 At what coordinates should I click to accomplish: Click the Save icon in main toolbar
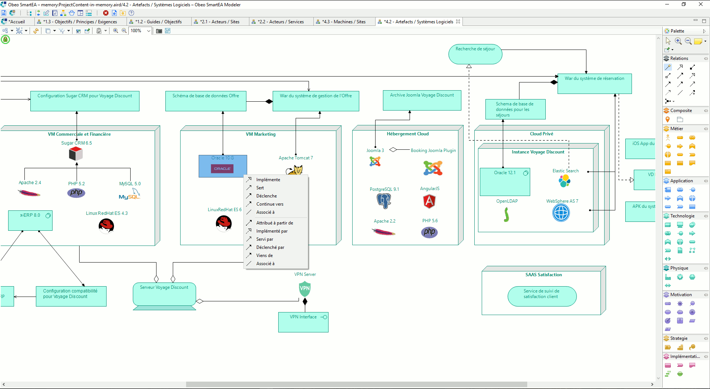(x=4, y=13)
